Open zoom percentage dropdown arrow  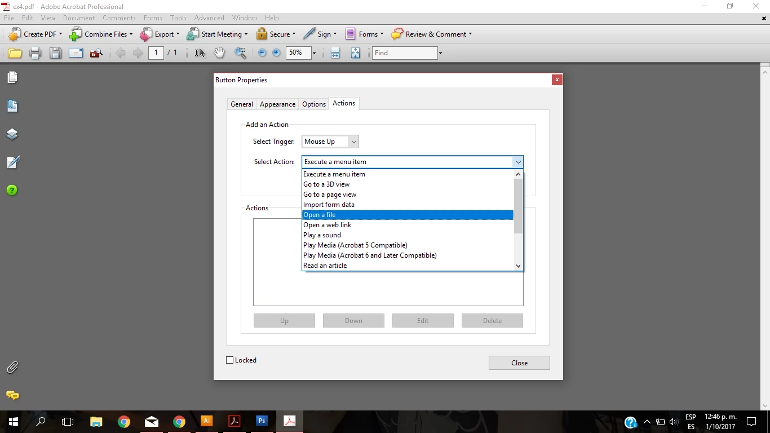(314, 53)
